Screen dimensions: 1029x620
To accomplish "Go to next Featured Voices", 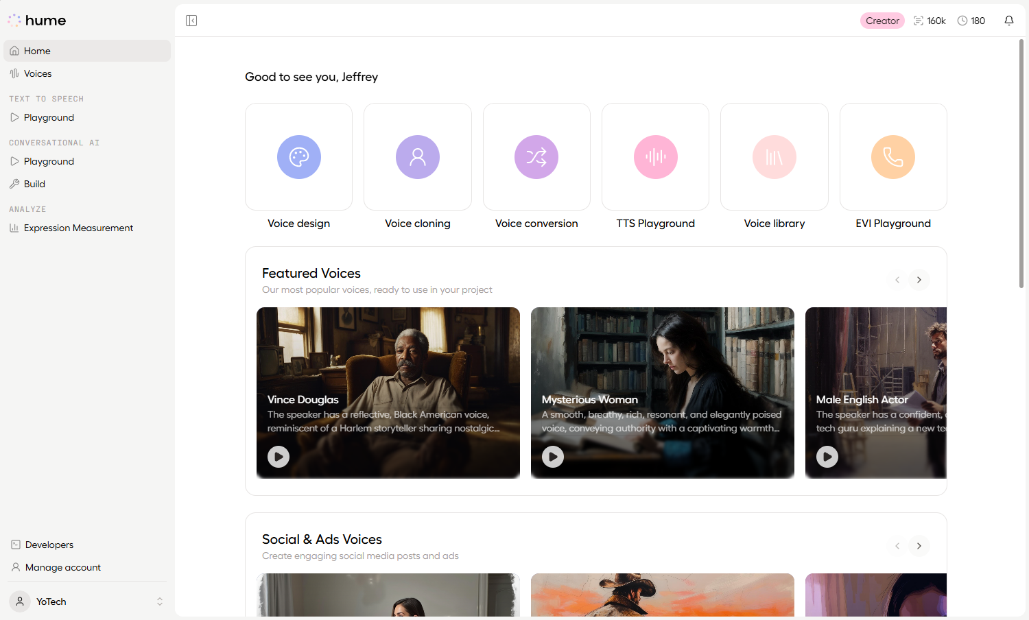I will [919, 280].
